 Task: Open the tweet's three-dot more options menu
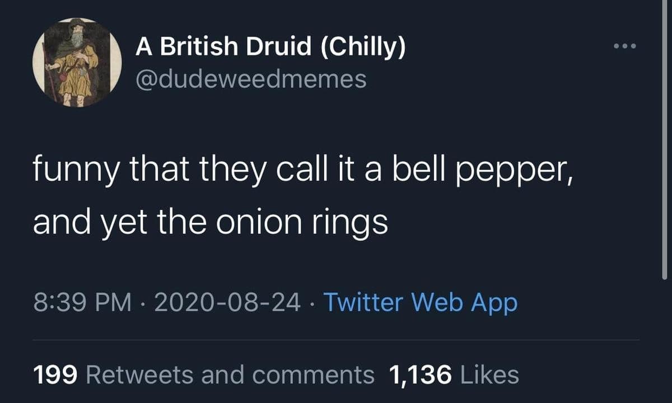point(624,46)
